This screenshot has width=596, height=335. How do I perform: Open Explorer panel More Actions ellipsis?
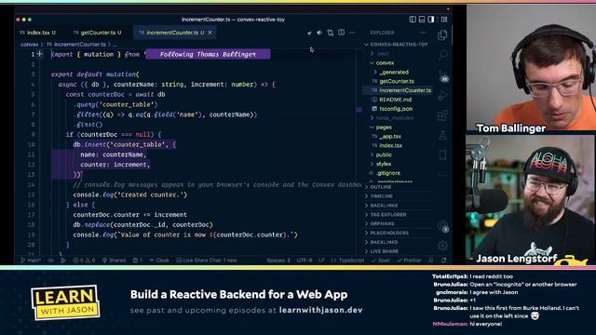pos(424,33)
